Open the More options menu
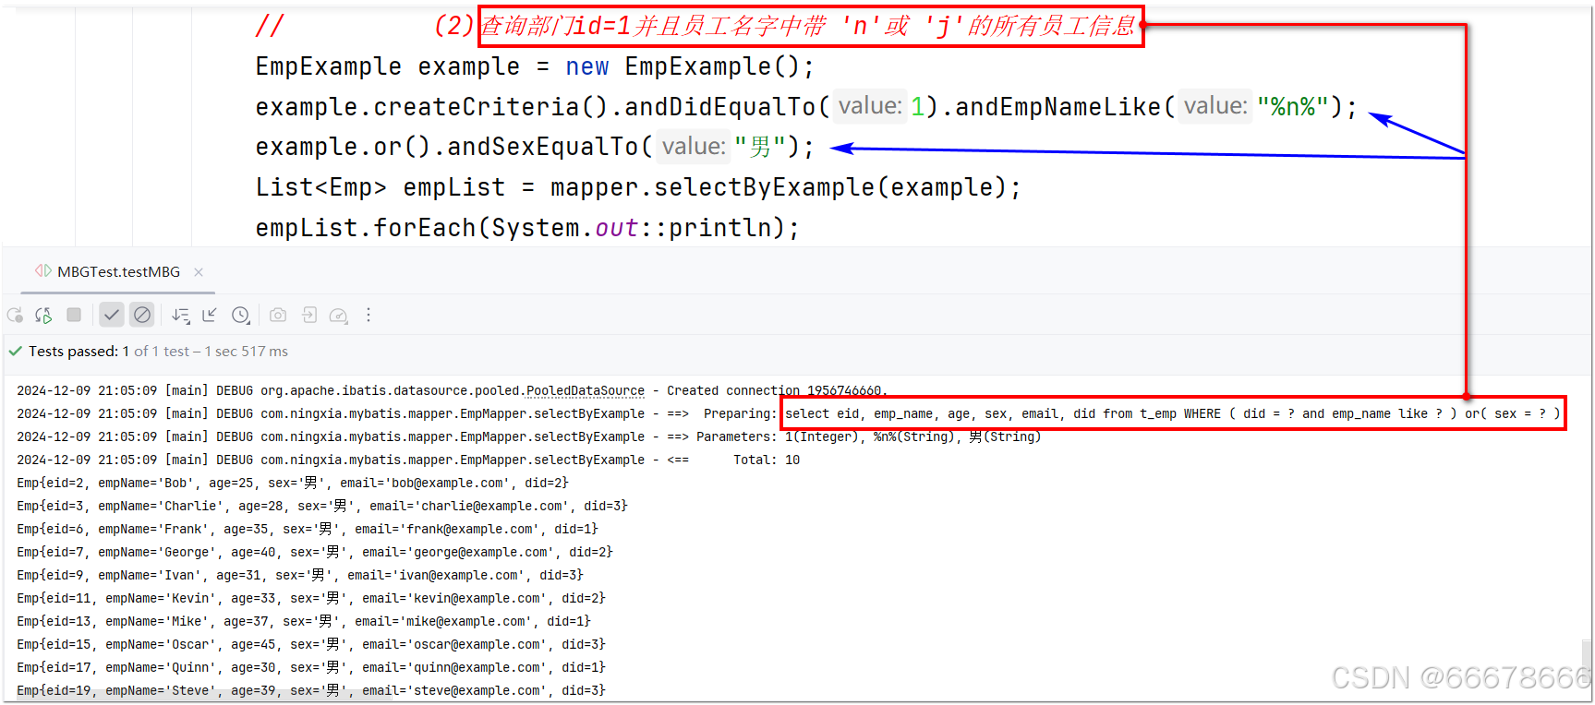This screenshot has width=1595, height=705. pyautogui.click(x=369, y=316)
